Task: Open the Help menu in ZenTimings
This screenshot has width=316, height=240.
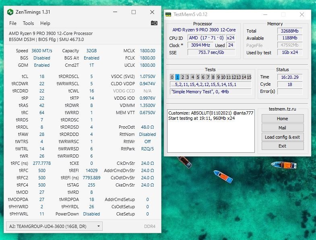Action: click(x=45, y=23)
